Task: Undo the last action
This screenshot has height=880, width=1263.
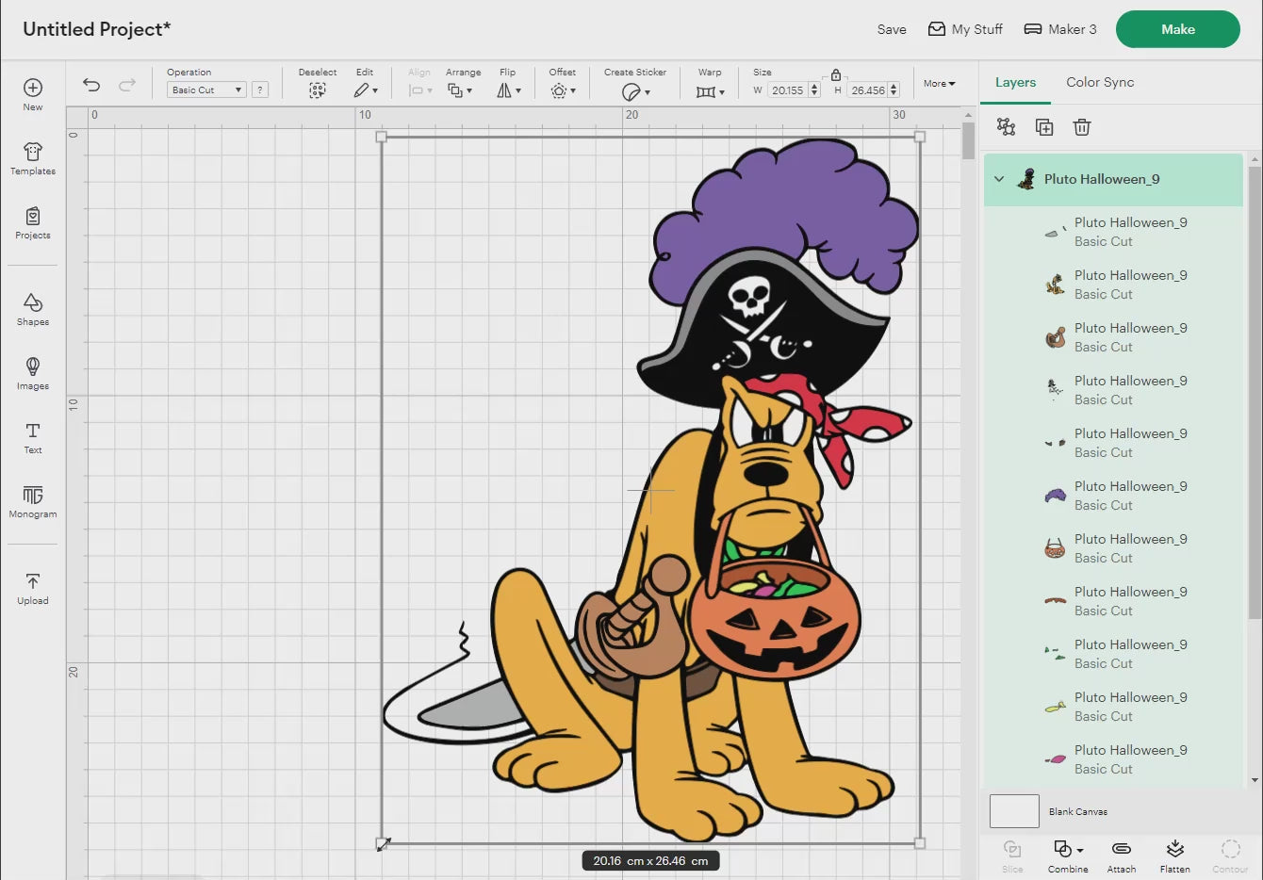Action: tap(91, 85)
